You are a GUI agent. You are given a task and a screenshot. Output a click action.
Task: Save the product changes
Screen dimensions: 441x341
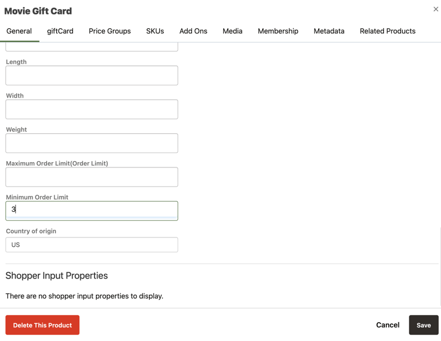424,325
